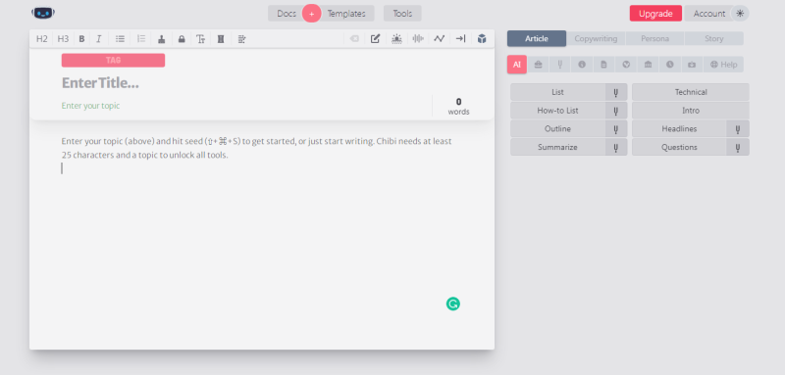This screenshot has width=785, height=375.
Task: Open tuning options for List
Action: 616,92
